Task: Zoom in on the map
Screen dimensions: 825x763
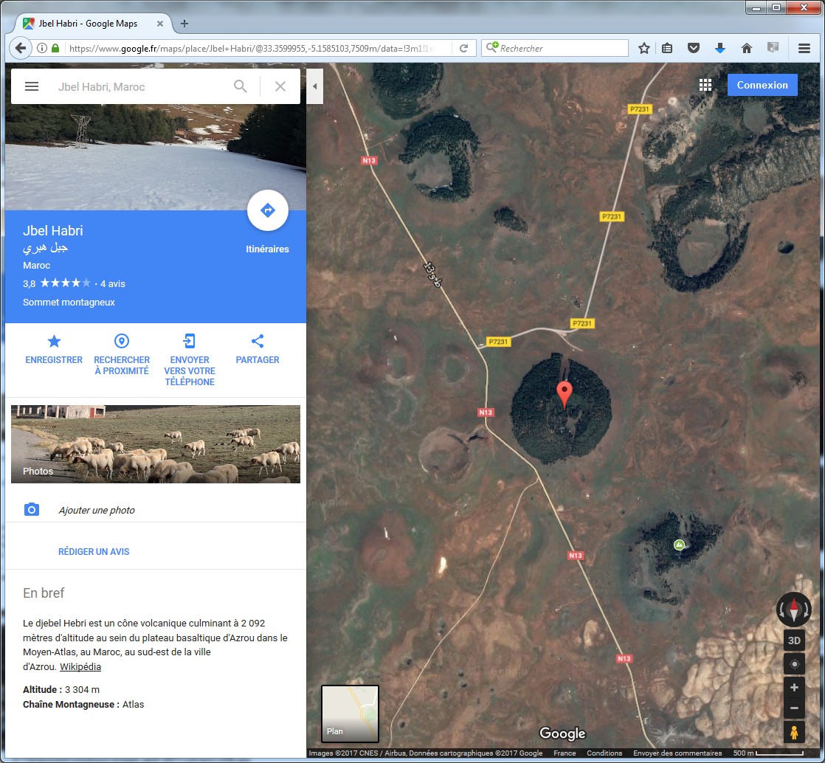Action: (794, 688)
